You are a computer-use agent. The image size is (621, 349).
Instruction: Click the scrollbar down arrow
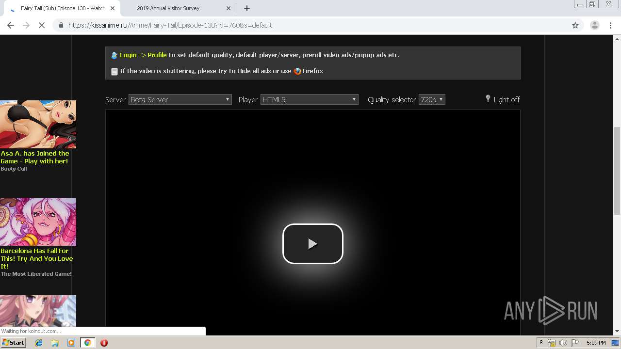pos(617,332)
